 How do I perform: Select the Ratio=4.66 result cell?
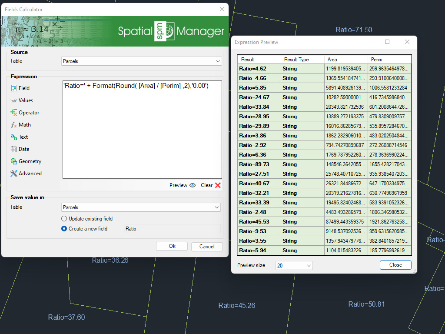(x=259, y=78)
